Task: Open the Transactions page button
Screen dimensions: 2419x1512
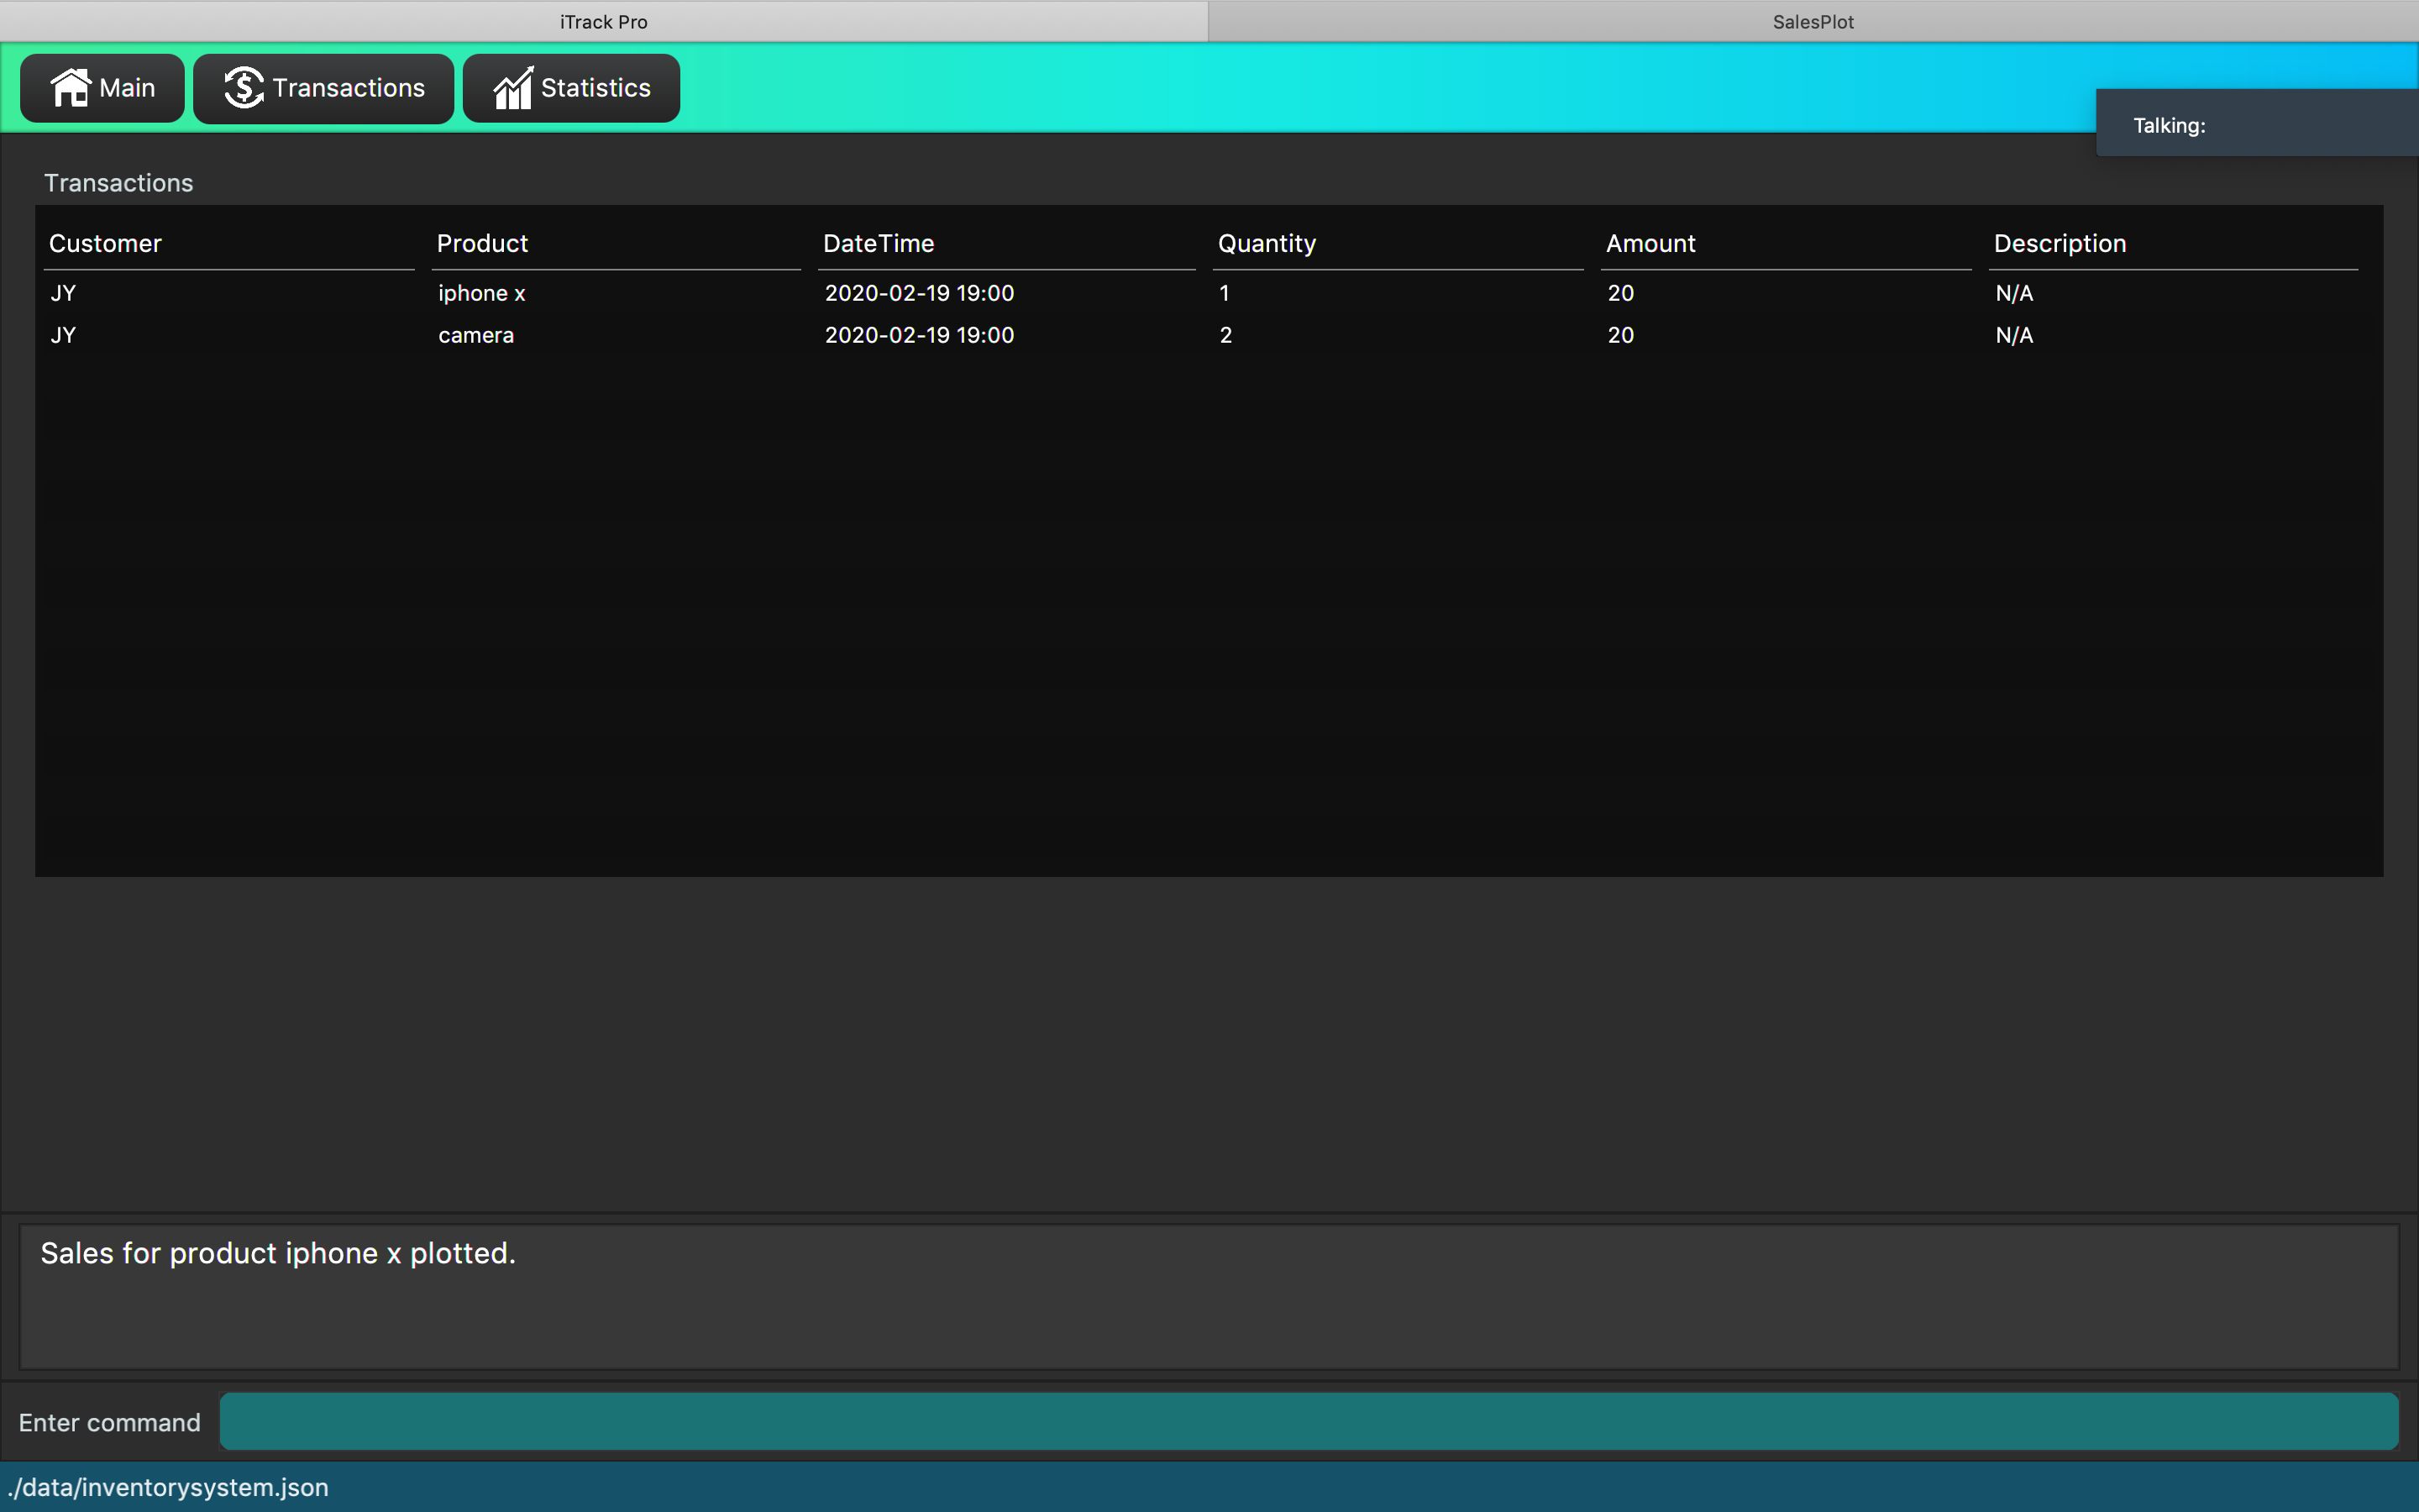Action: (323, 88)
